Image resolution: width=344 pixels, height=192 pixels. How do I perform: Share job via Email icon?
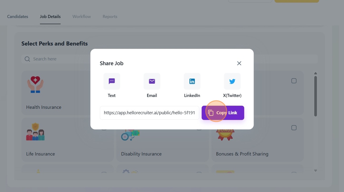tap(152, 81)
